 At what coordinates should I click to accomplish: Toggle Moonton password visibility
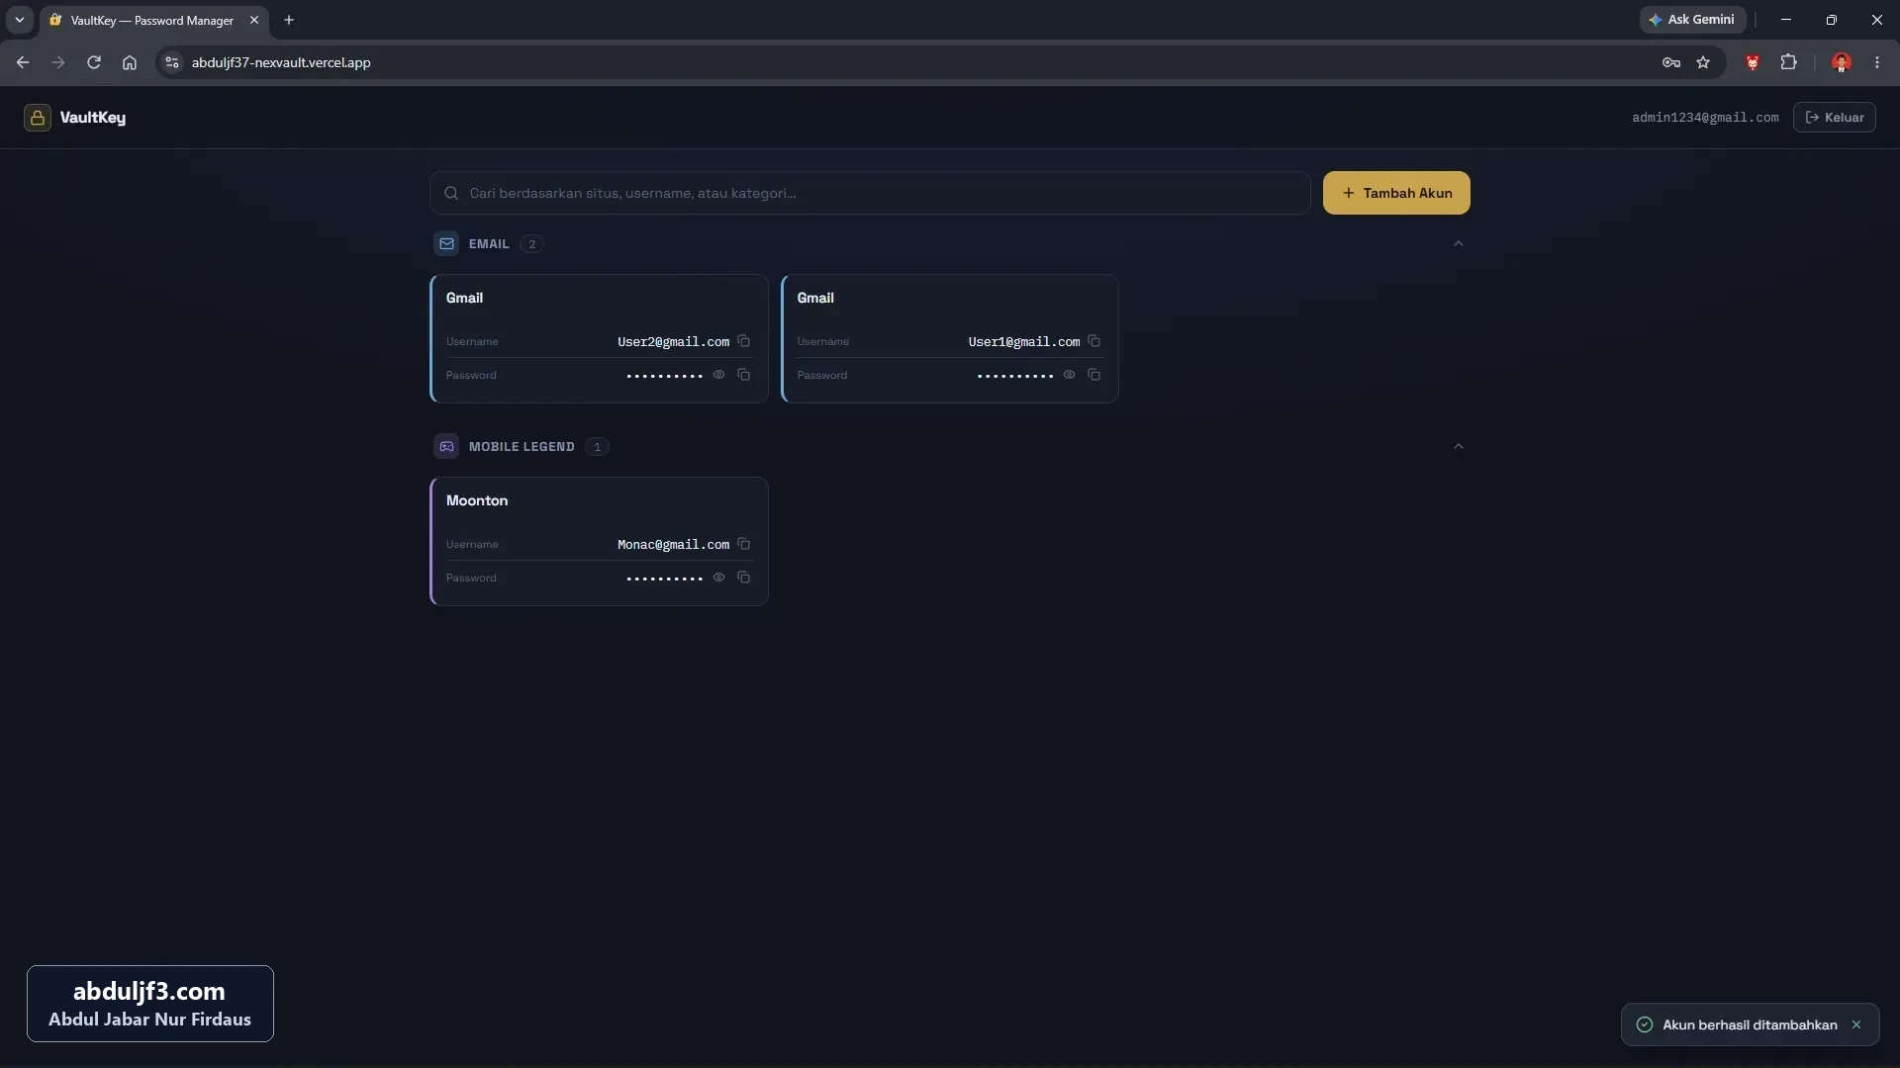click(x=718, y=578)
